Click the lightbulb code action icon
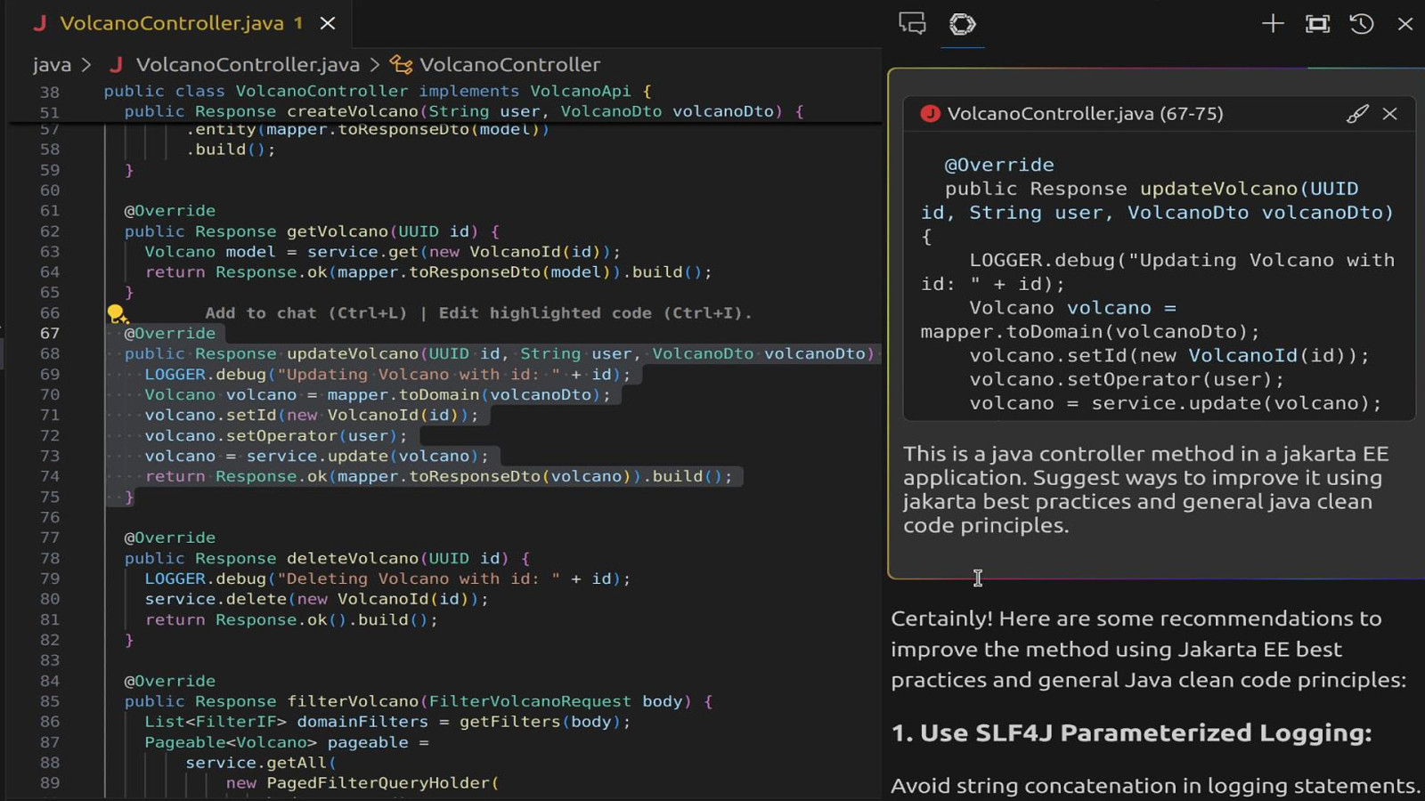 point(117,313)
